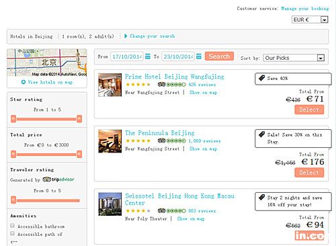
Task: Open the Swissotel Beijing hotel thumbnail
Action: tap(110, 204)
